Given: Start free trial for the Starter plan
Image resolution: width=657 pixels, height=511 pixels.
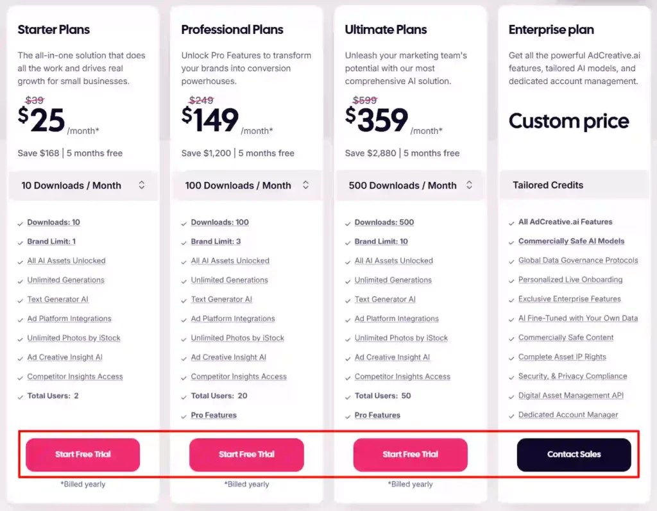Looking at the screenshot, I should pyautogui.click(x=83, y=454).
